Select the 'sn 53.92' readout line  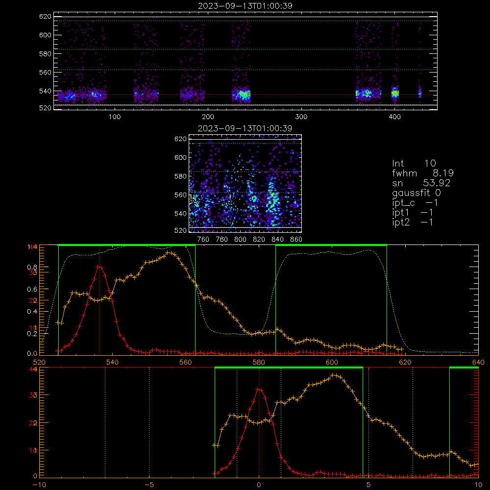(421, 183)
